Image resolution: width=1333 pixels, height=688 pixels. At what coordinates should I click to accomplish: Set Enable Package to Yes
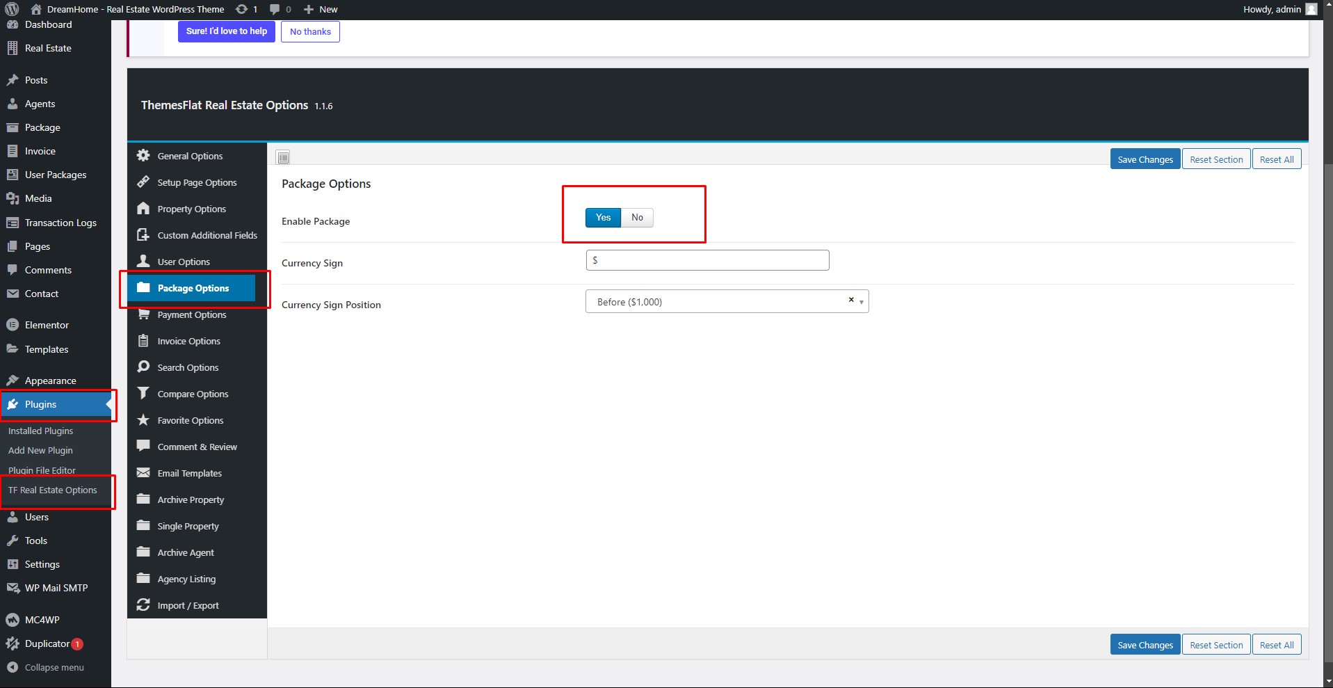click(x=603, y=218)
